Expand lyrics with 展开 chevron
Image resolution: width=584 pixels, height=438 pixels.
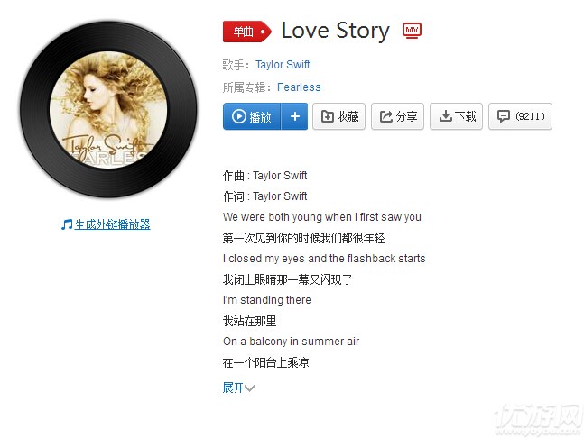(238, 388)
